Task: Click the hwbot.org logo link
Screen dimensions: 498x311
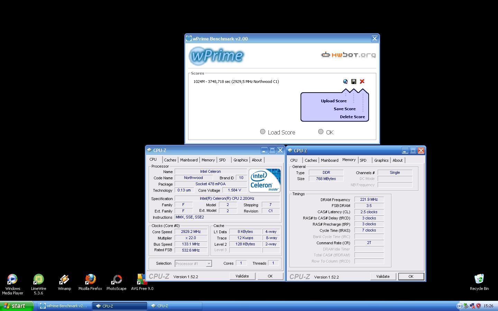Action: (348, 55)
